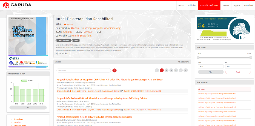
Task: Select page 1 in pagination
Action: [162, 70]
